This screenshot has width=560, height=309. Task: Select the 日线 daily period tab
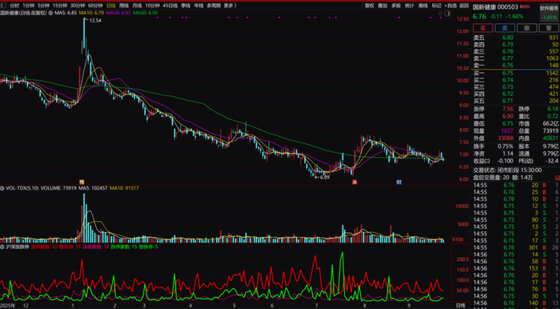pyautogui.click(x=110, y=6)
